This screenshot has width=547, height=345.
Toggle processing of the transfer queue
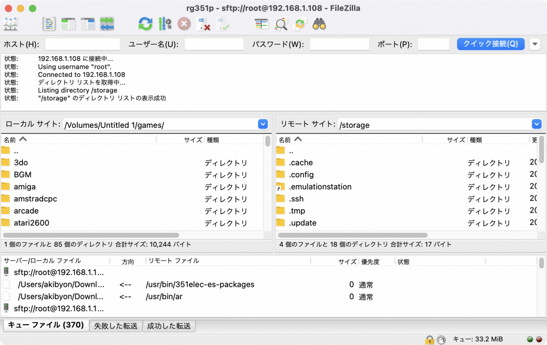pyautogui.click(x=165, y=24)
